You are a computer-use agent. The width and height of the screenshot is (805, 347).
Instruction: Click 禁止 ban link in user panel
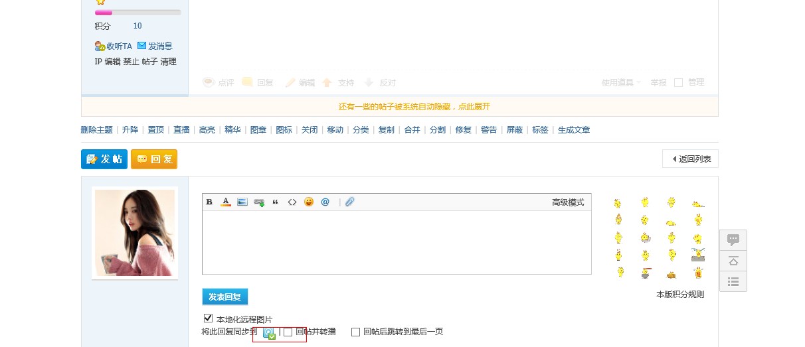pos(131,62)
